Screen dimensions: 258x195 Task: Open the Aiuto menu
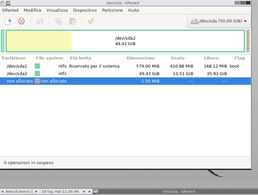[133, 10]
